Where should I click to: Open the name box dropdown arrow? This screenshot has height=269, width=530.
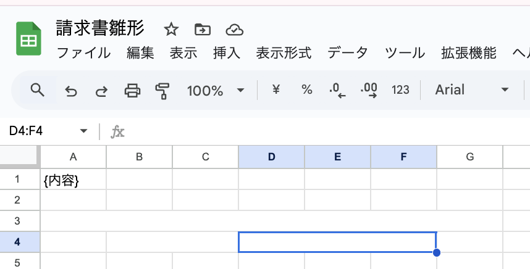click(84, 131)
